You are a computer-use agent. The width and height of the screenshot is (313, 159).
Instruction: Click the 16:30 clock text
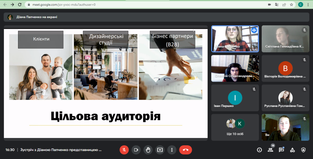point(10,150)
